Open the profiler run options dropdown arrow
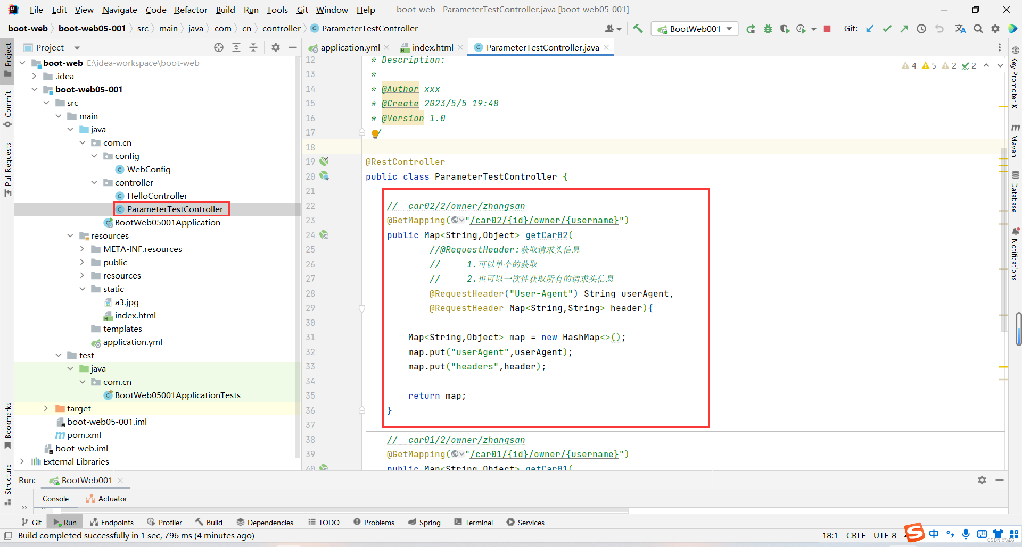The width and height of the screenshot is (1022, 547). tap(814, 29)
